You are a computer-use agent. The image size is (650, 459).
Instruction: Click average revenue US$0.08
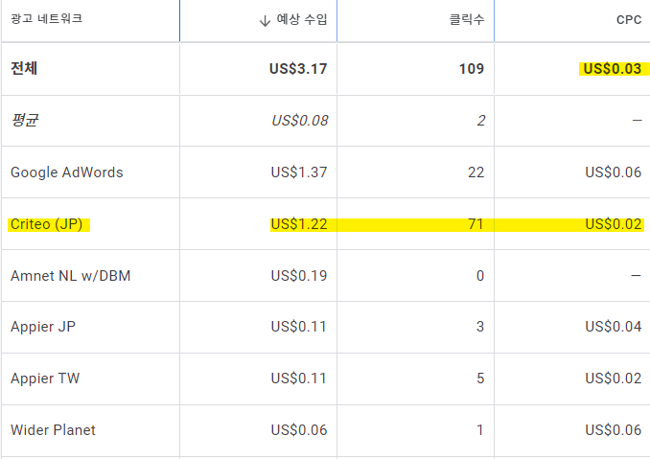[300, 121]
